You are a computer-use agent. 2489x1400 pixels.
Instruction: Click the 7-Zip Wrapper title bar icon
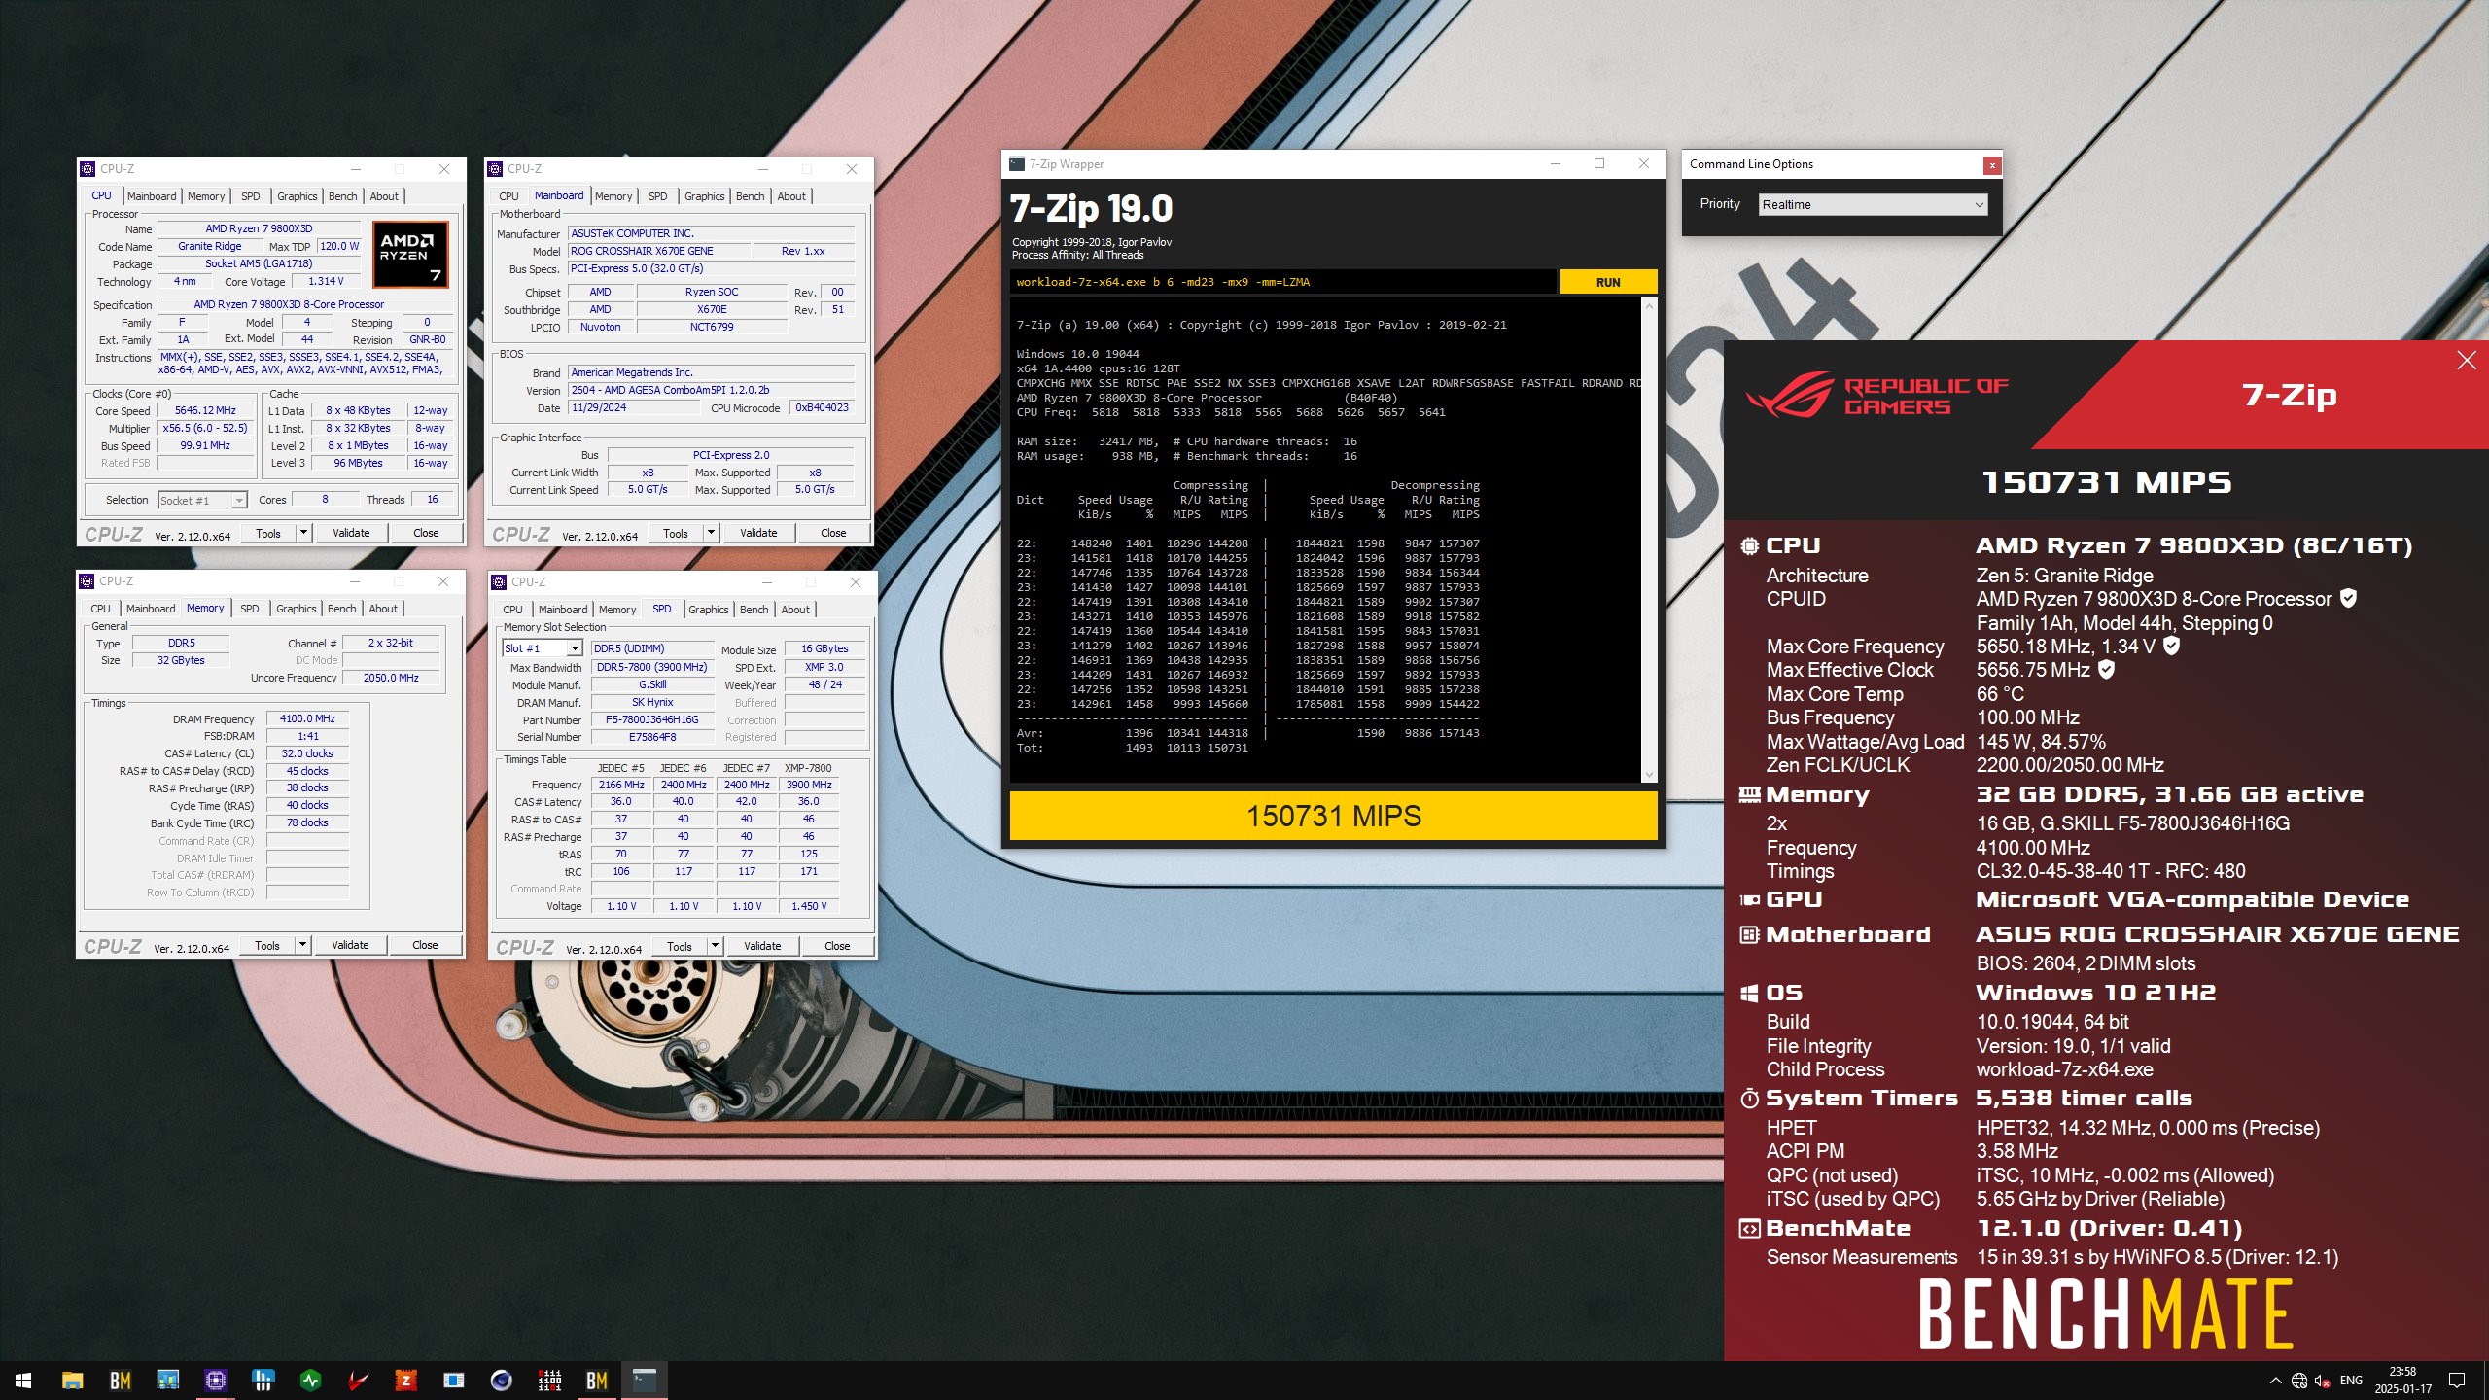[1017, 163]
